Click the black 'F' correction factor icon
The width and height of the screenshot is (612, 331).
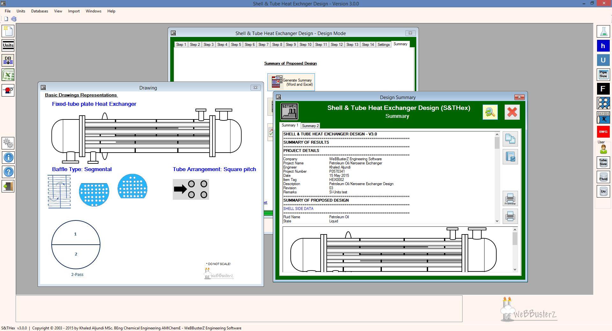point(603,89)
